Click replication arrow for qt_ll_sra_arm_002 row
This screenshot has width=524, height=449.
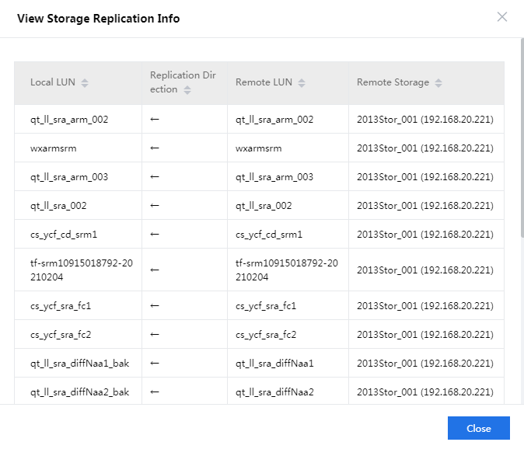155,120
